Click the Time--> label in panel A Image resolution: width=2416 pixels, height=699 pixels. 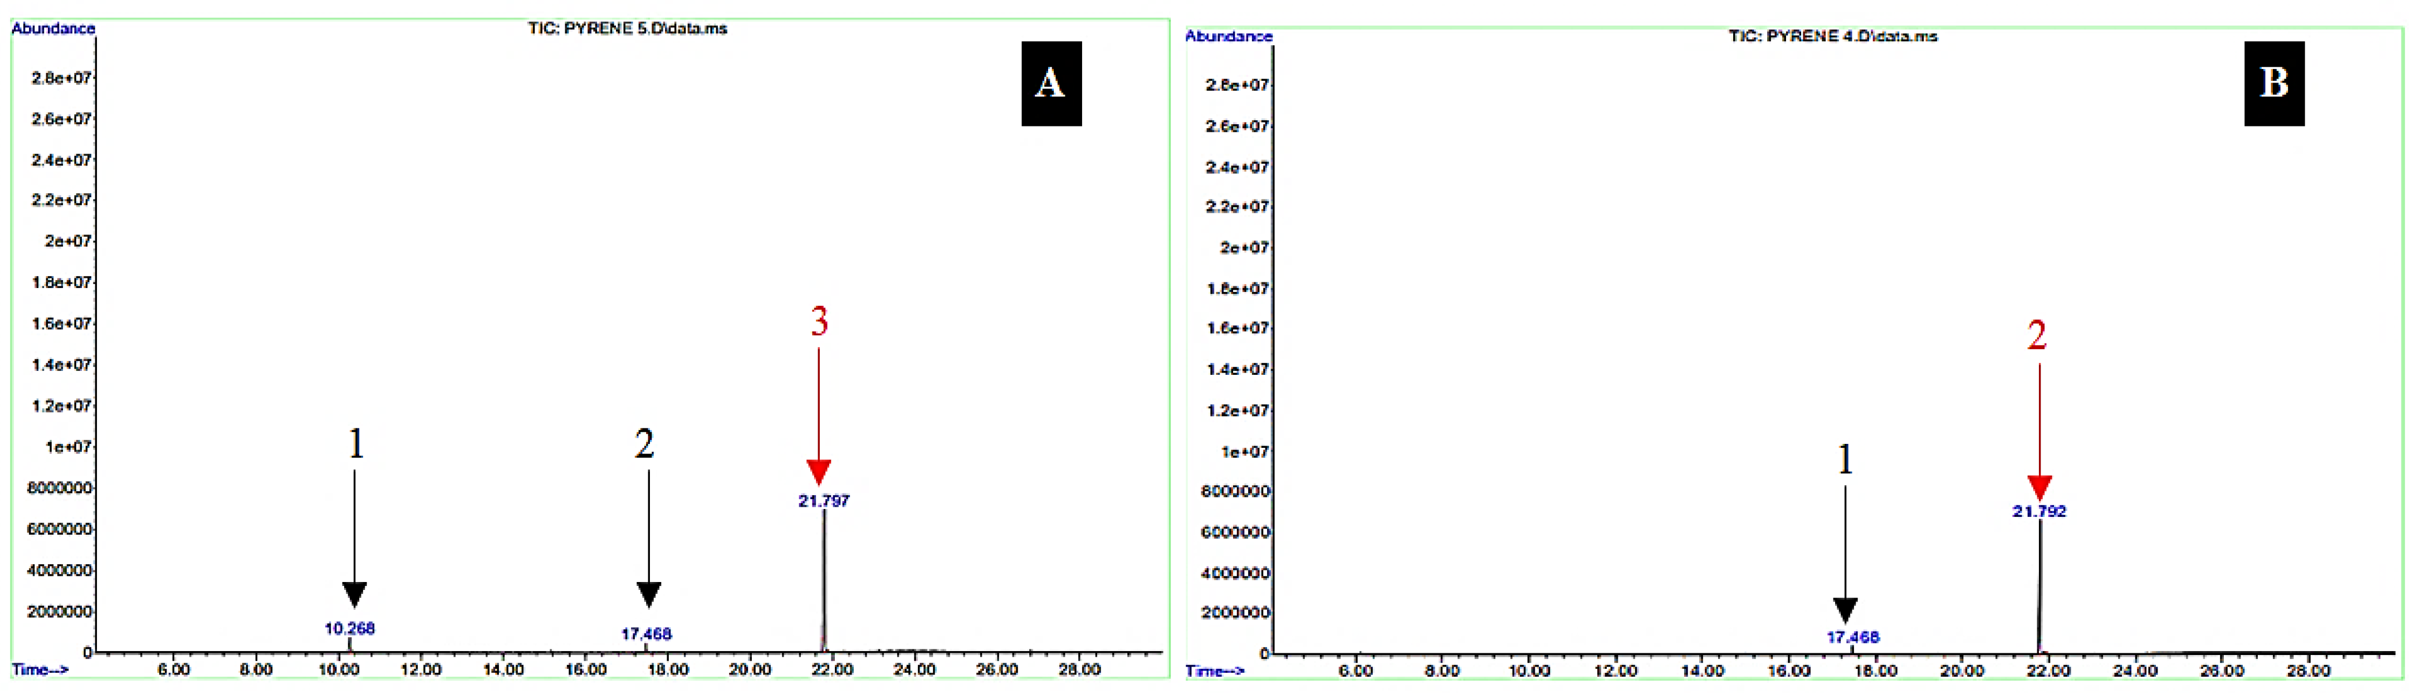pyautogui.click(x=40, y=669)
